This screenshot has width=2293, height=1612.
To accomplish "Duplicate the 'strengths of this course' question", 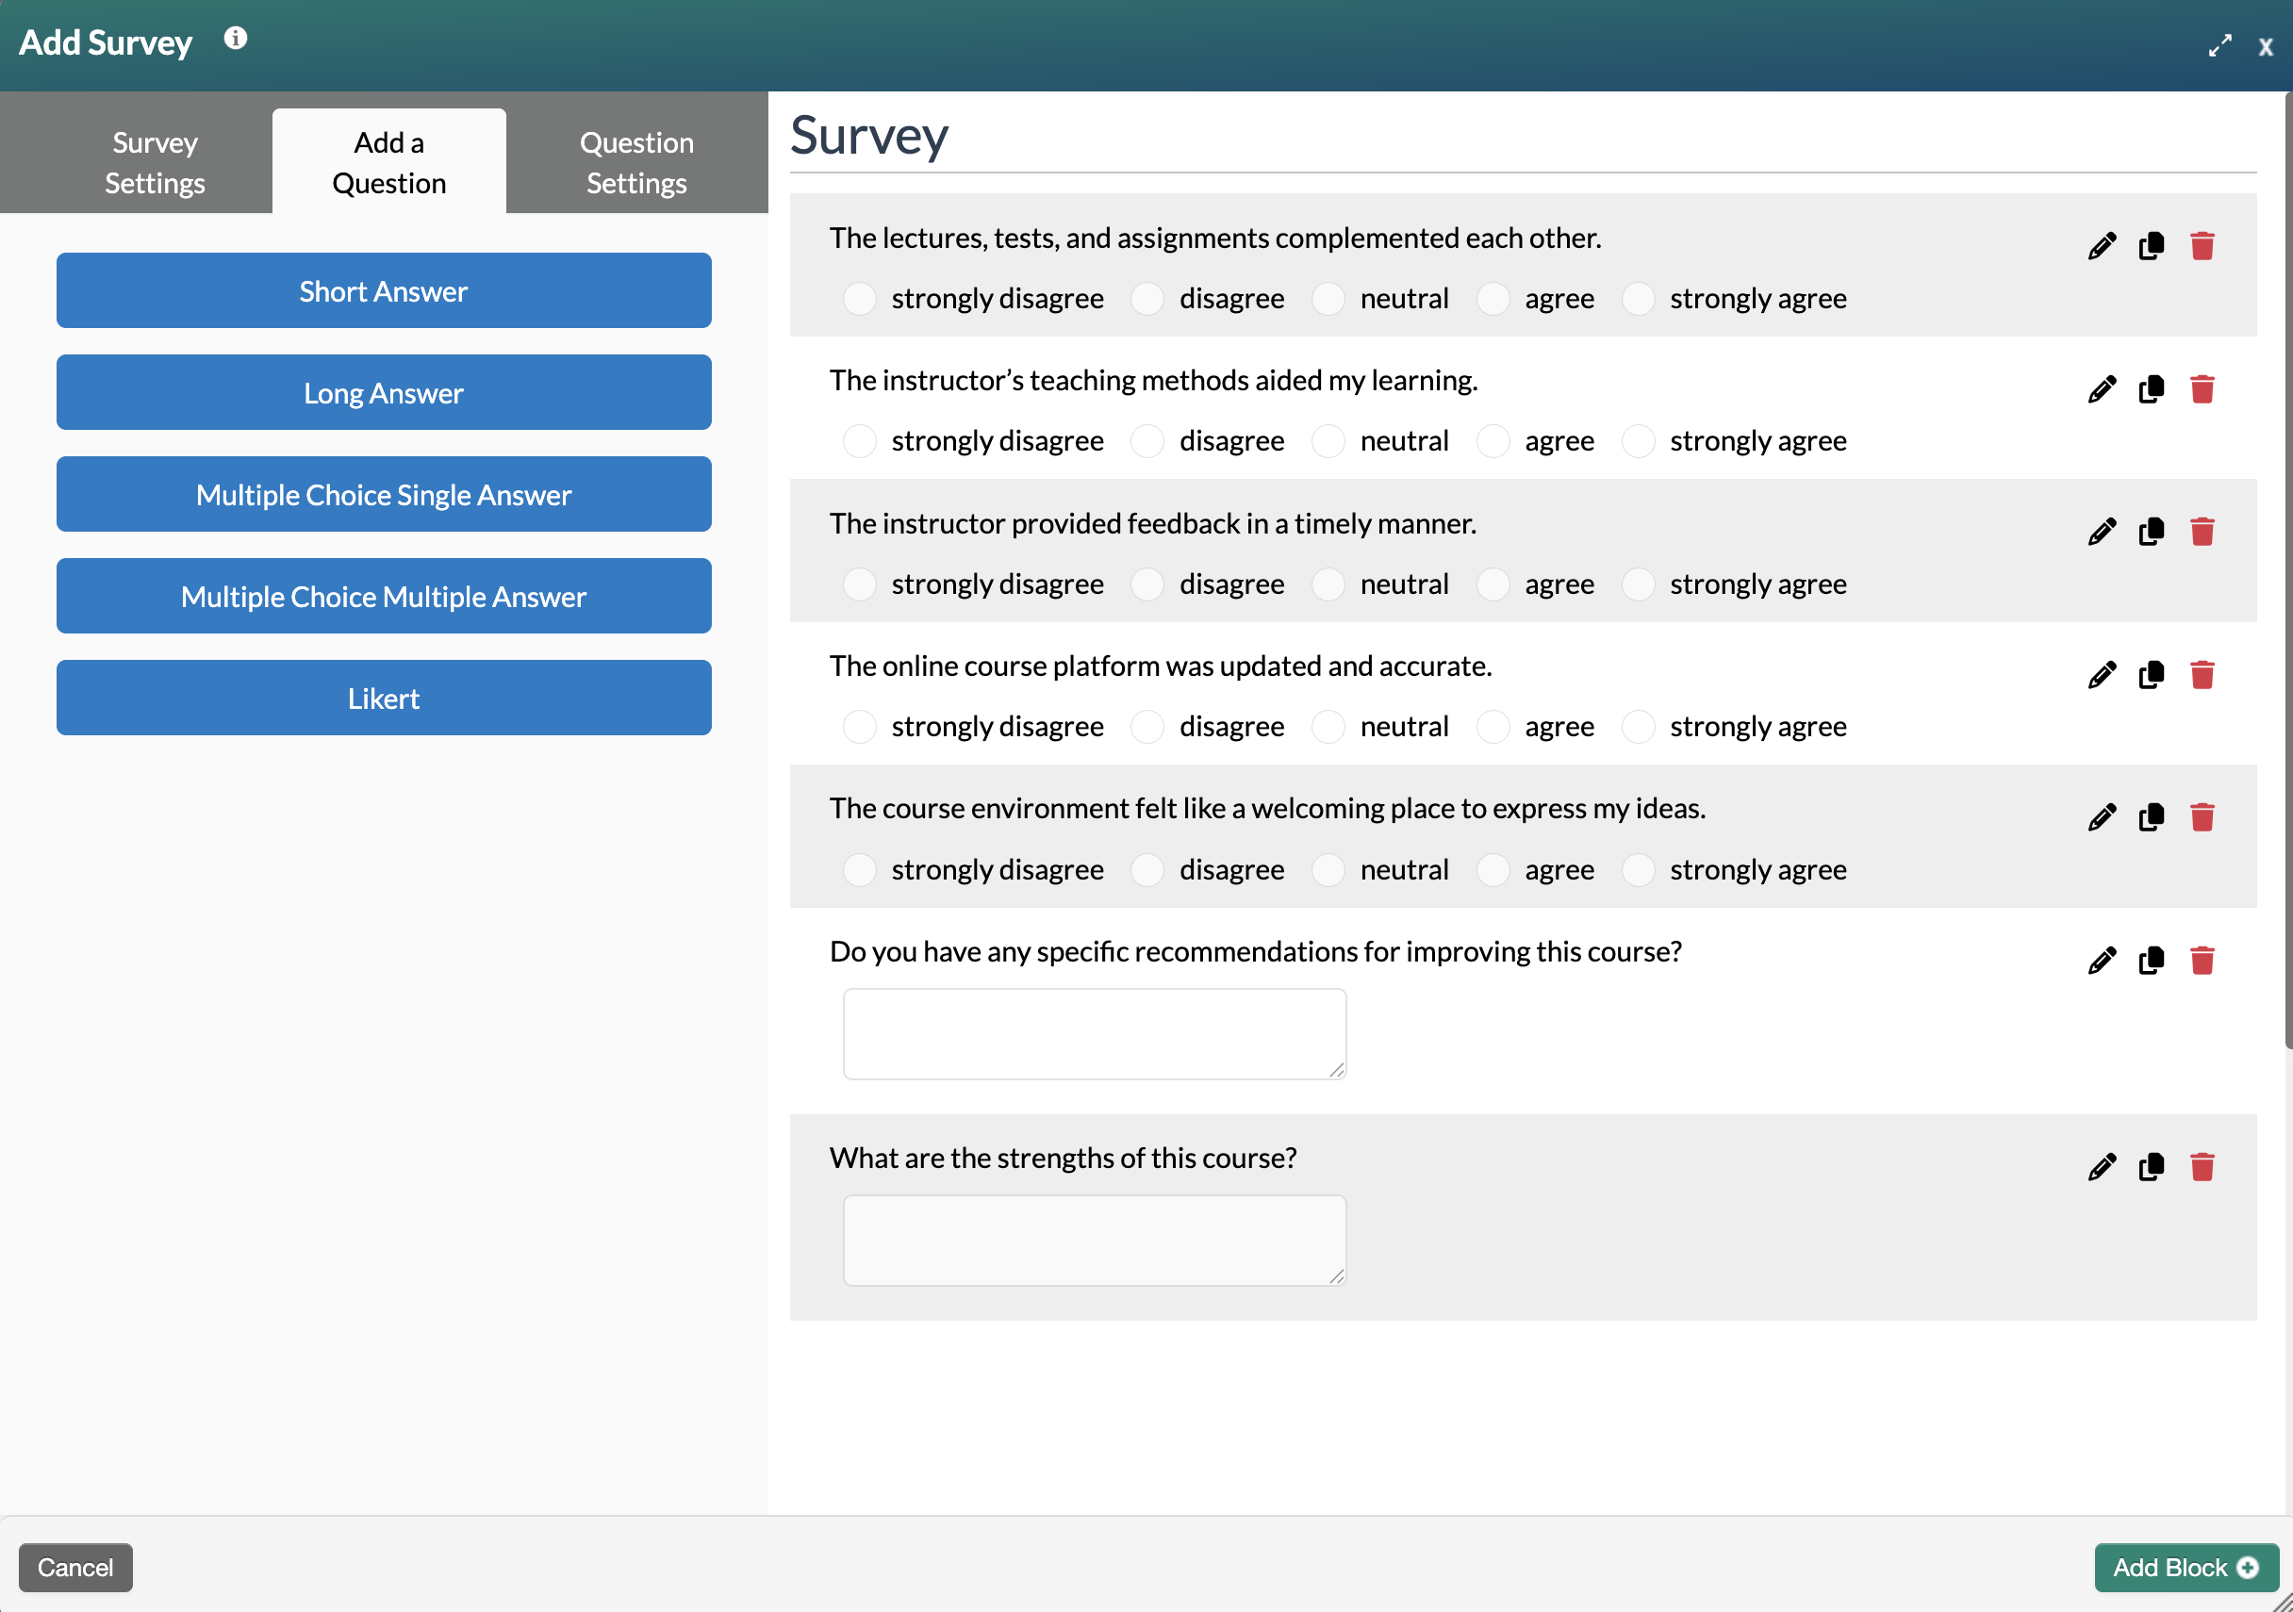I will 2152,1166.
